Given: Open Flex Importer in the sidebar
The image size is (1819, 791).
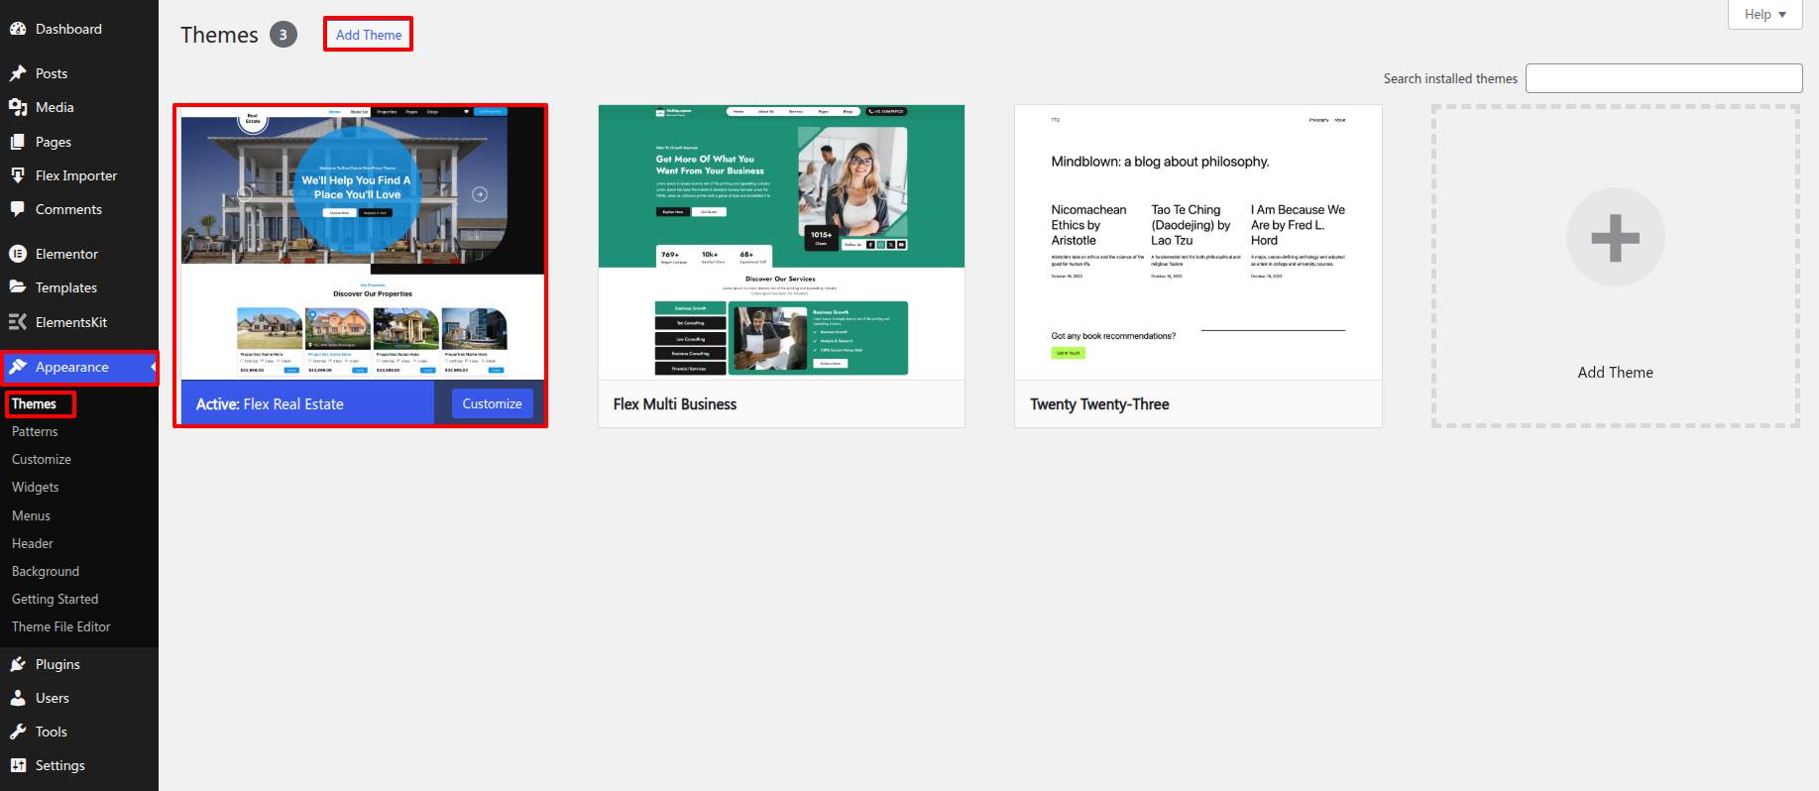Looking at the screenshot, I should coord(76,175).
